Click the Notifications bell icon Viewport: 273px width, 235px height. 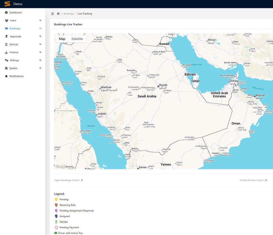(6, 76)
